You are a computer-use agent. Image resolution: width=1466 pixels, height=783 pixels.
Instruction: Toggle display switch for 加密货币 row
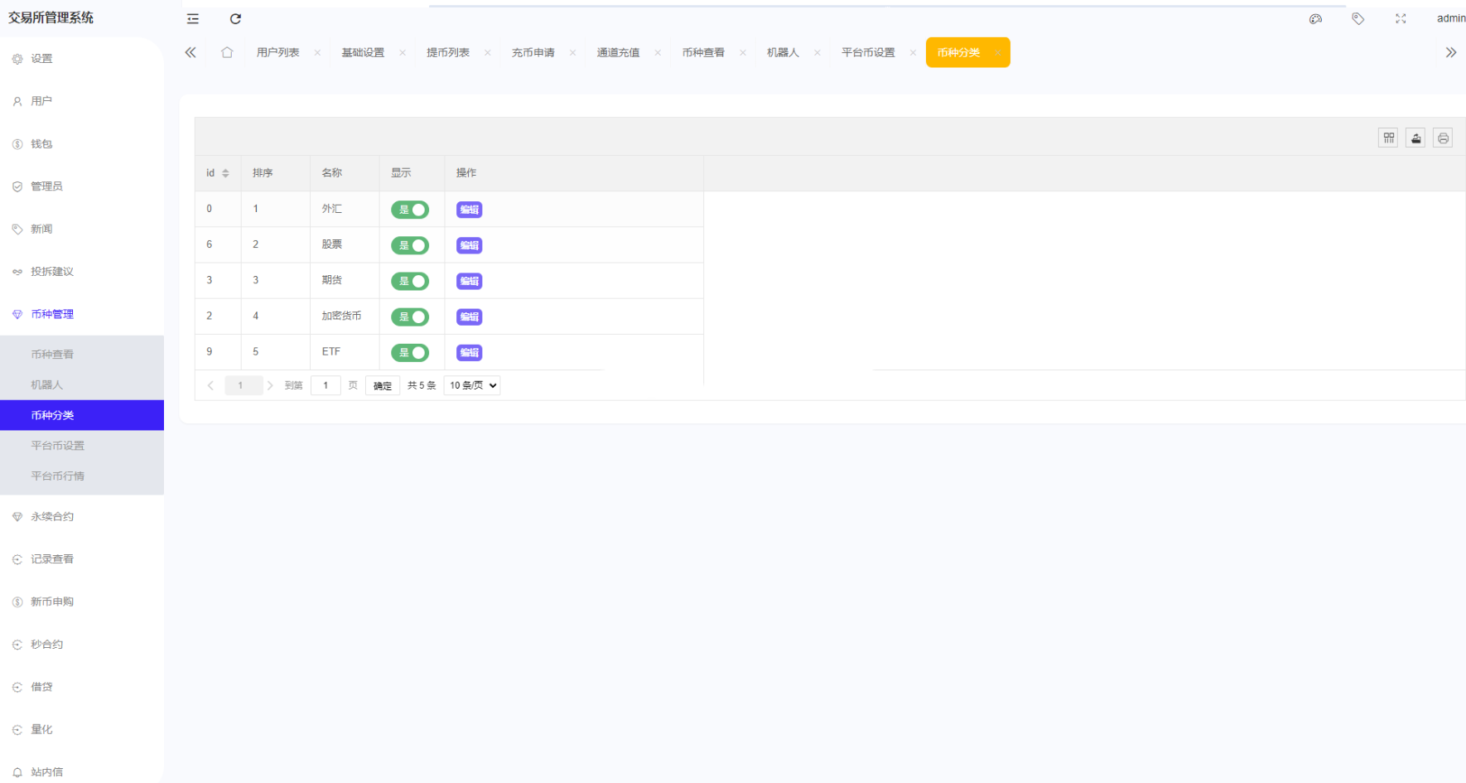[410, 317]
